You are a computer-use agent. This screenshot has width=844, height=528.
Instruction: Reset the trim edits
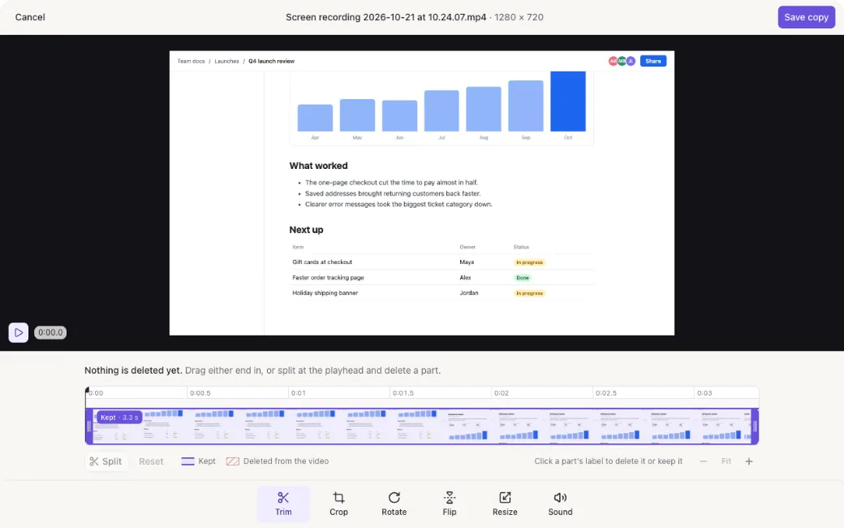tap(151, 461)
